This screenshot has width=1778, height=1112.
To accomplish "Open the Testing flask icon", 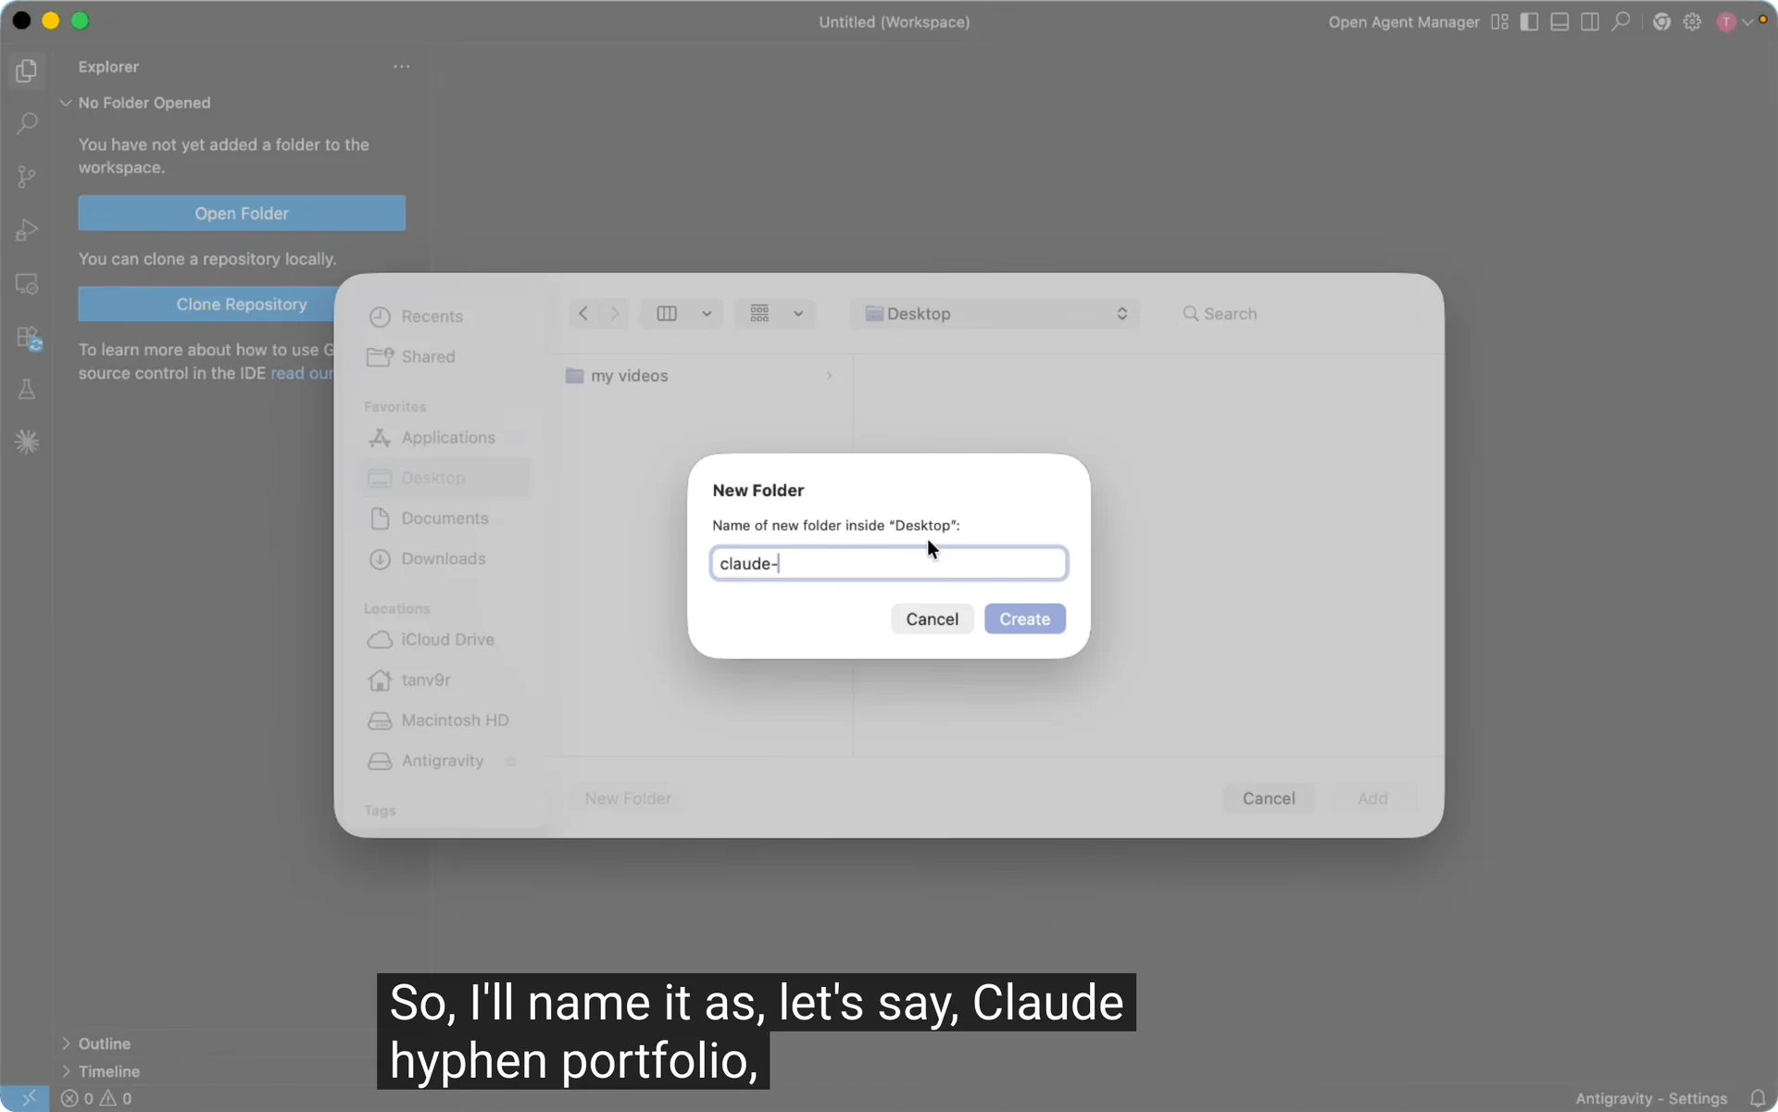I will coord(27,389).
